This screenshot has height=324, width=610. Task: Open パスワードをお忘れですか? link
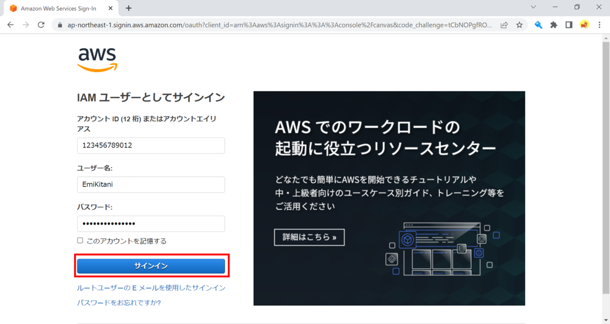[119, 303]
